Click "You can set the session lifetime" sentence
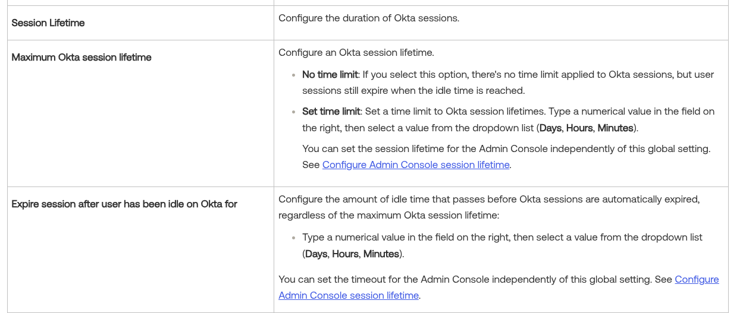Viewport: 743px width, 313px height. [x=506, y=148]
